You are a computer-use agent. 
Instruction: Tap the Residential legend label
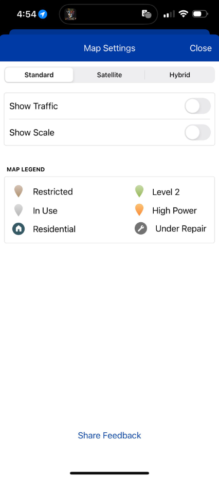point(54,229)
